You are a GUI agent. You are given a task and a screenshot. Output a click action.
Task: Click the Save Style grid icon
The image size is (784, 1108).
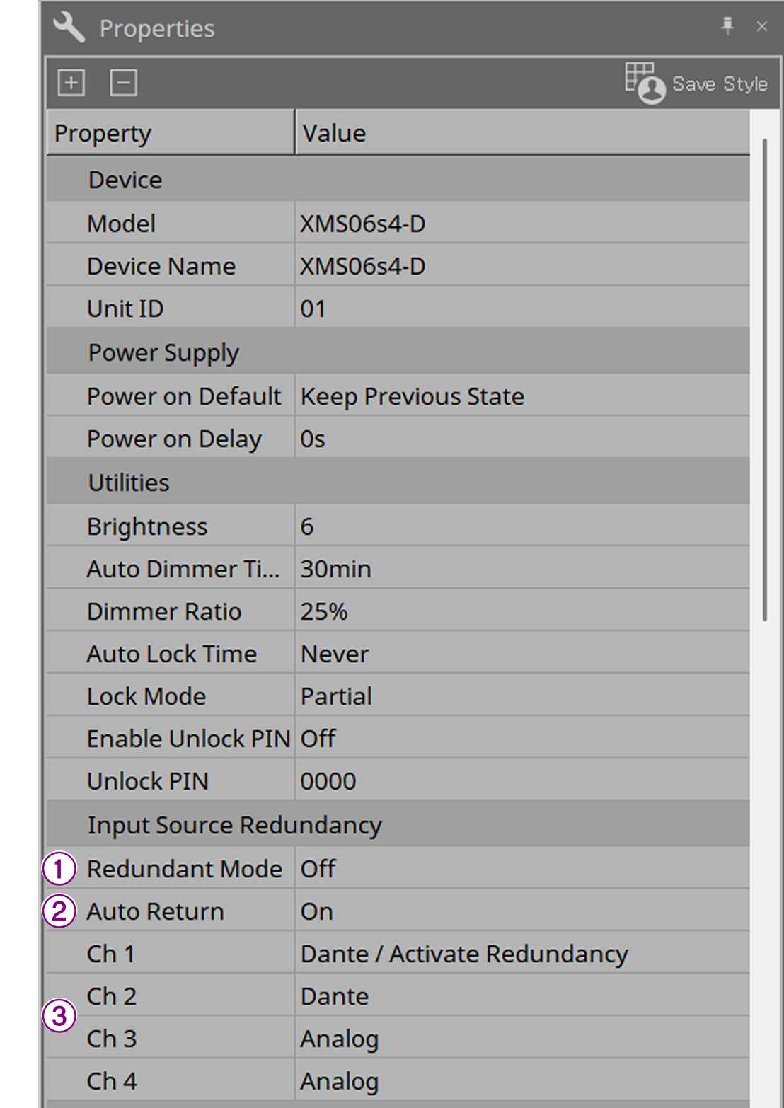(x=645, y=83)
